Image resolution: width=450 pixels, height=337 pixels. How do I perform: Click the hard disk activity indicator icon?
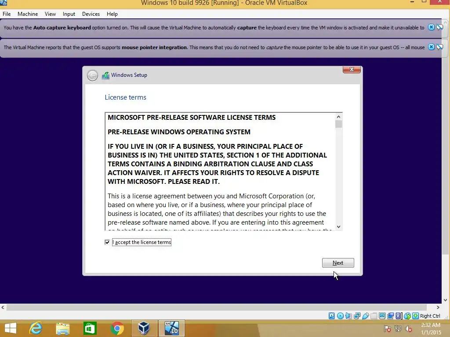point(331,316)
